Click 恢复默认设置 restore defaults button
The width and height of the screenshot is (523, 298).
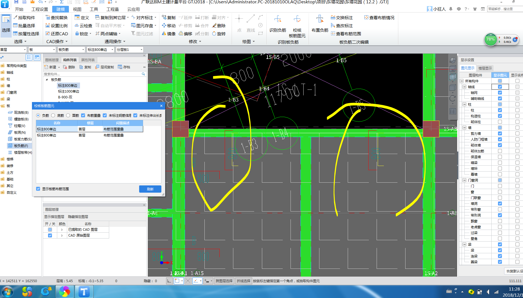tap(514, 271)
